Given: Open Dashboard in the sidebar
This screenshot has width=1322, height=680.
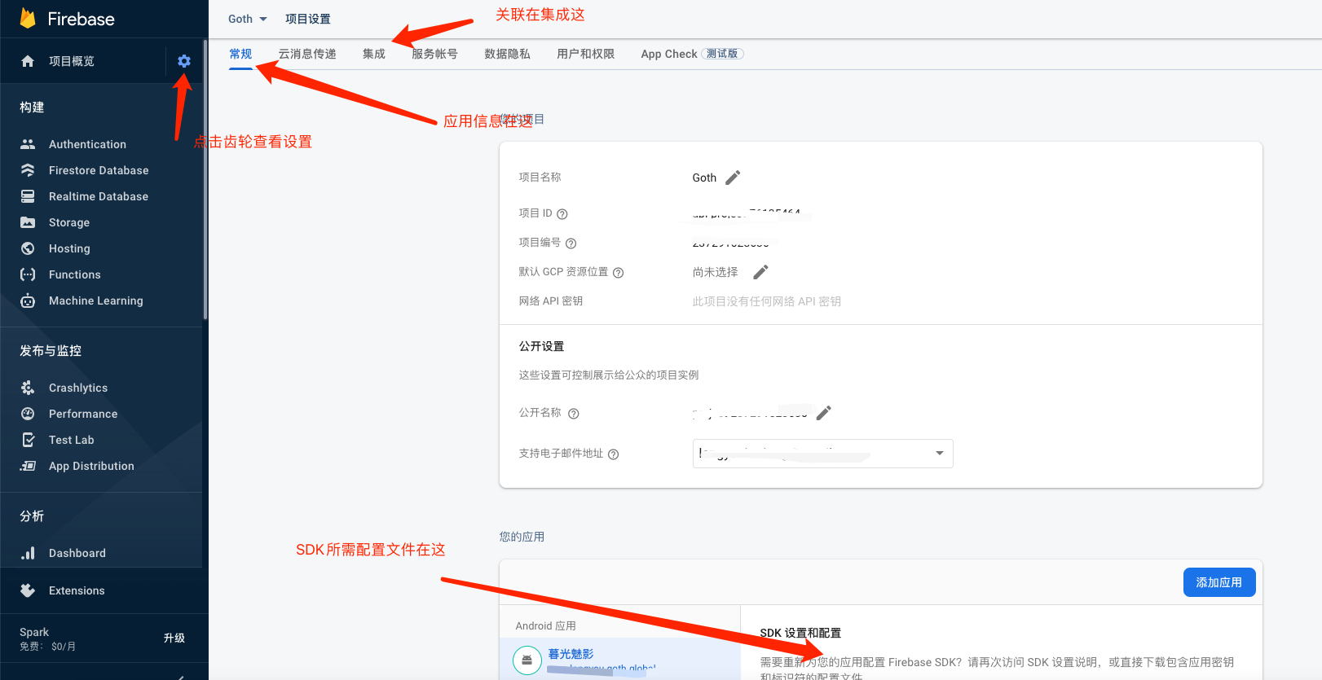Looking at the screenshot, I should 77,553.
